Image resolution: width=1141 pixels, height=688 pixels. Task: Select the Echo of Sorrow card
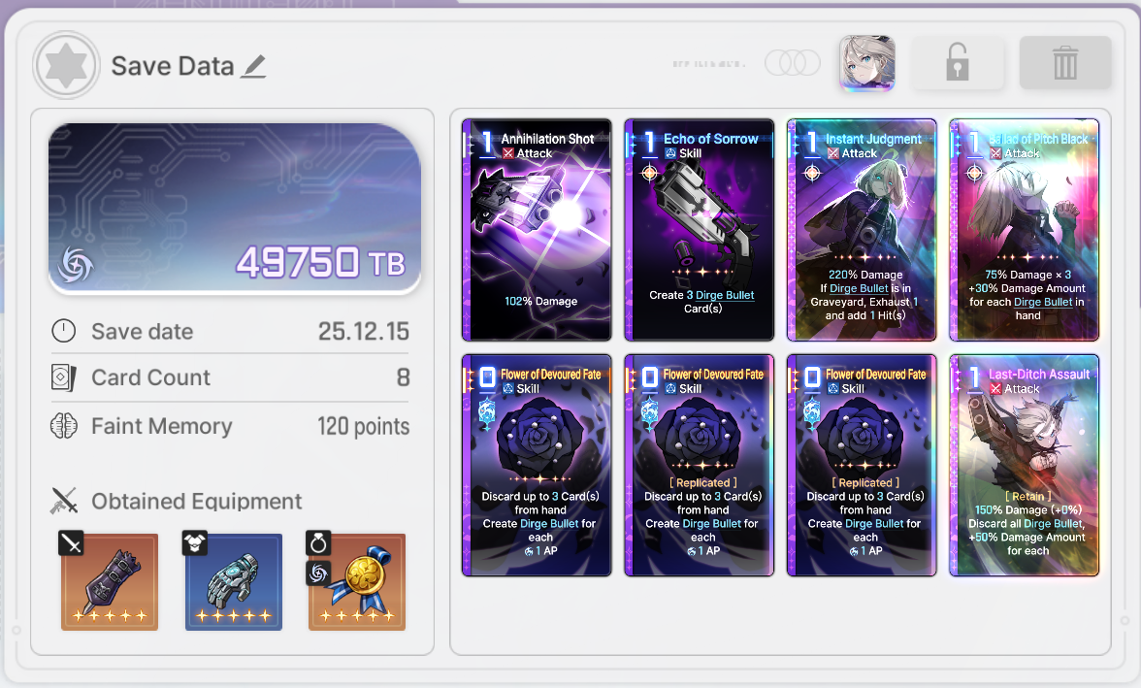[x=700, y=230]
